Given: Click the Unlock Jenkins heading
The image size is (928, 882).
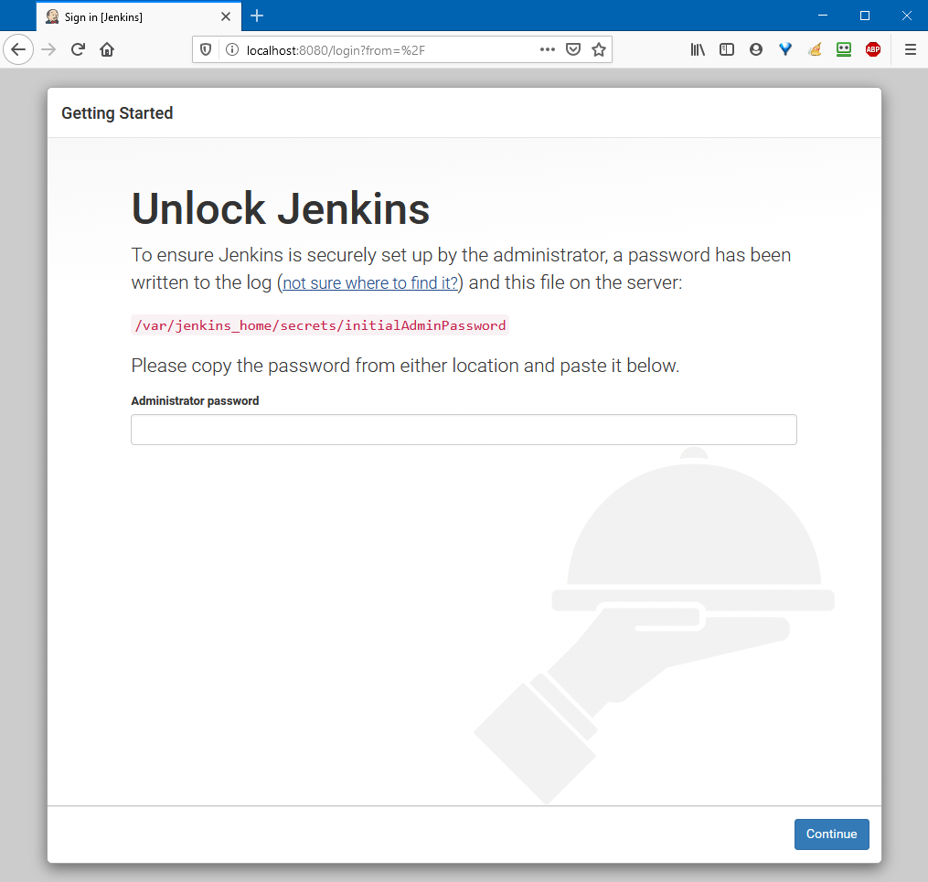Looking at the screenshot, I should tap(281, 208).
